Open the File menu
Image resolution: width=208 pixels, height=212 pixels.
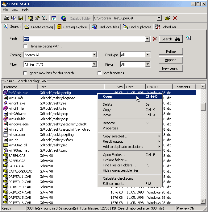coord(5,10)
